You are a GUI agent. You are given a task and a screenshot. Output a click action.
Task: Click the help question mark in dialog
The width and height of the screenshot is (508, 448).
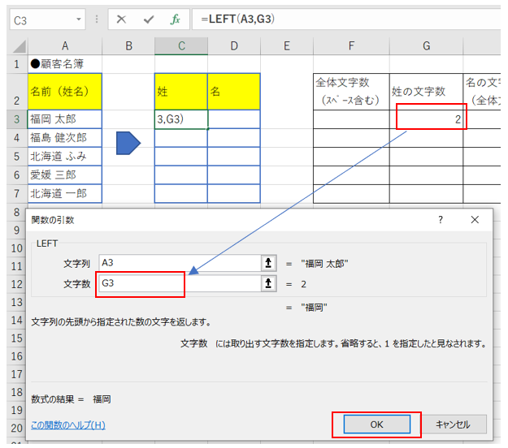[x=441, y=220]
